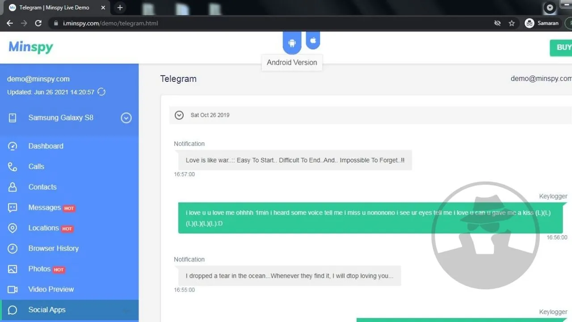This screenshot has height=322, width=572.
Task: Click the Samsung Galaxy S8 device icon
Action: tap(13, 118)
